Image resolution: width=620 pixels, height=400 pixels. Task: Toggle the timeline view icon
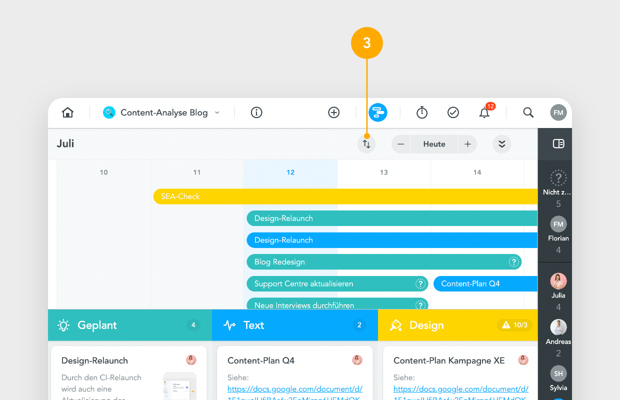[378, 112]
